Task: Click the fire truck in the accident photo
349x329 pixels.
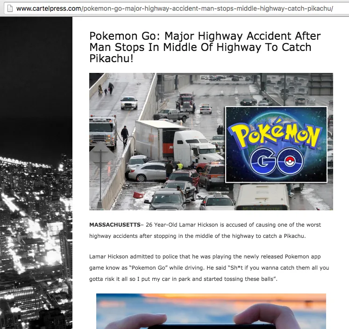Action: click(103, 132)
